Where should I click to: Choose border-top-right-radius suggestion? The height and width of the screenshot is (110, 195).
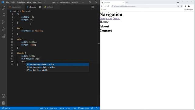[58, 67]
